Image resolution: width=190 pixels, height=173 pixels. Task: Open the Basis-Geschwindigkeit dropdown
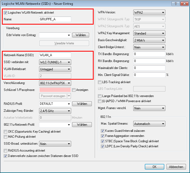coord(149,40)
